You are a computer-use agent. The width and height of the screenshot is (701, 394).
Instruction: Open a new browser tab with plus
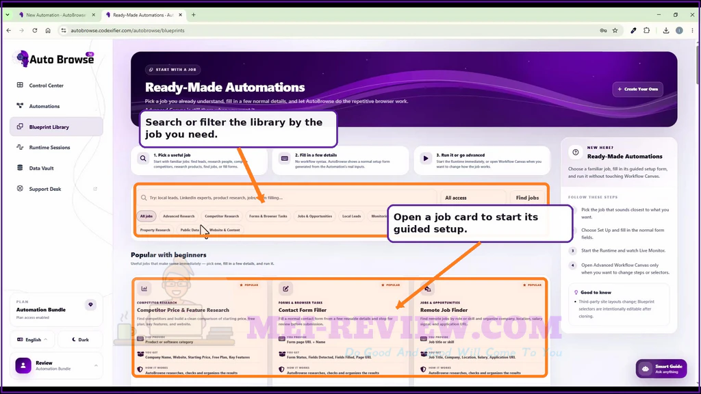tap(194, 15)
